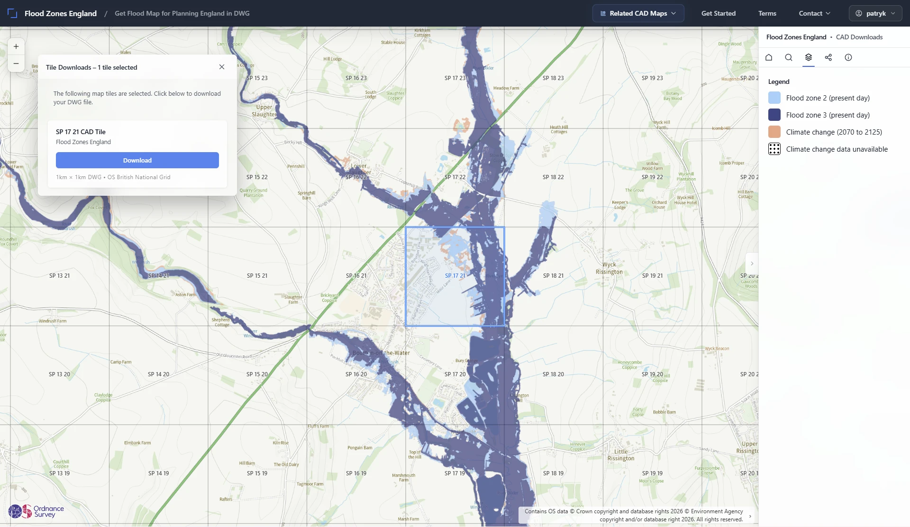Click the Flood Zones England logo icon
This screenshot has width=910, height=527.
point(12,13)
